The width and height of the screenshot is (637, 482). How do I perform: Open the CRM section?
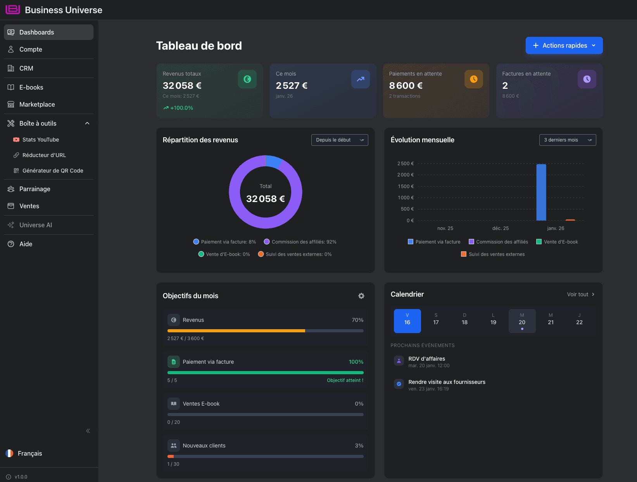(x=26, y=68)
